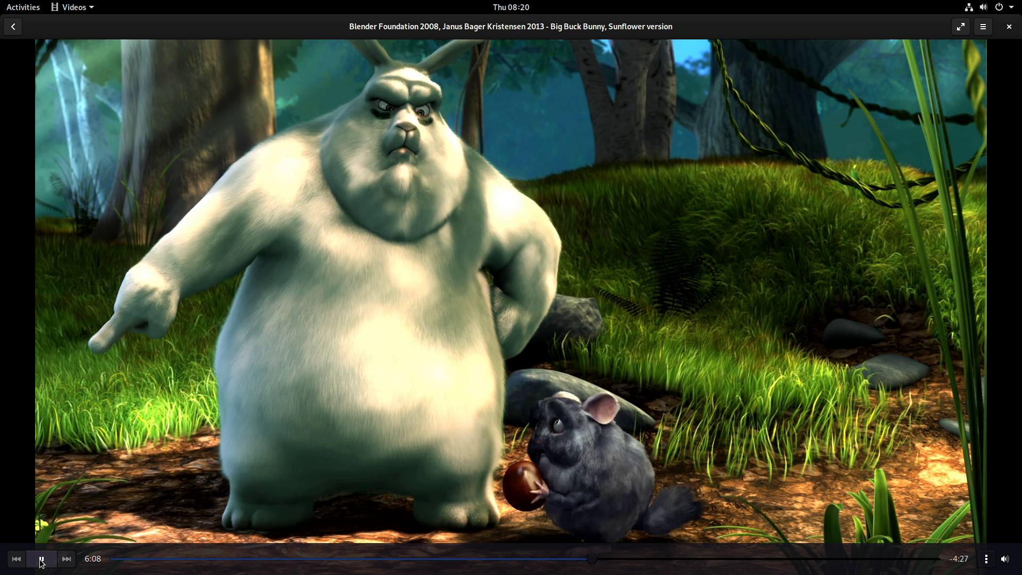Skip to the previous video

[17, 559]
